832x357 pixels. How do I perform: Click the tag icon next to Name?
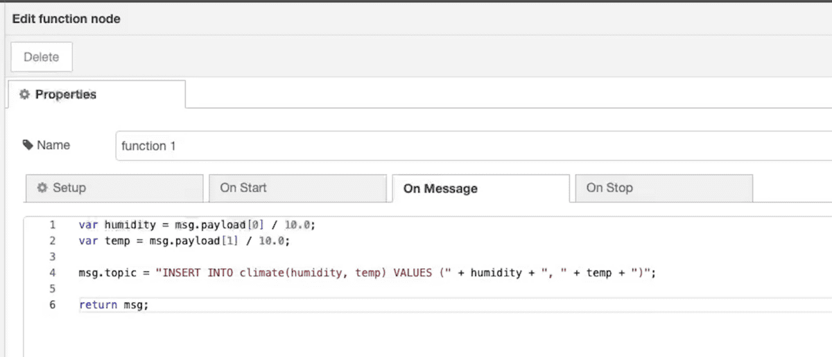[28, 145]
